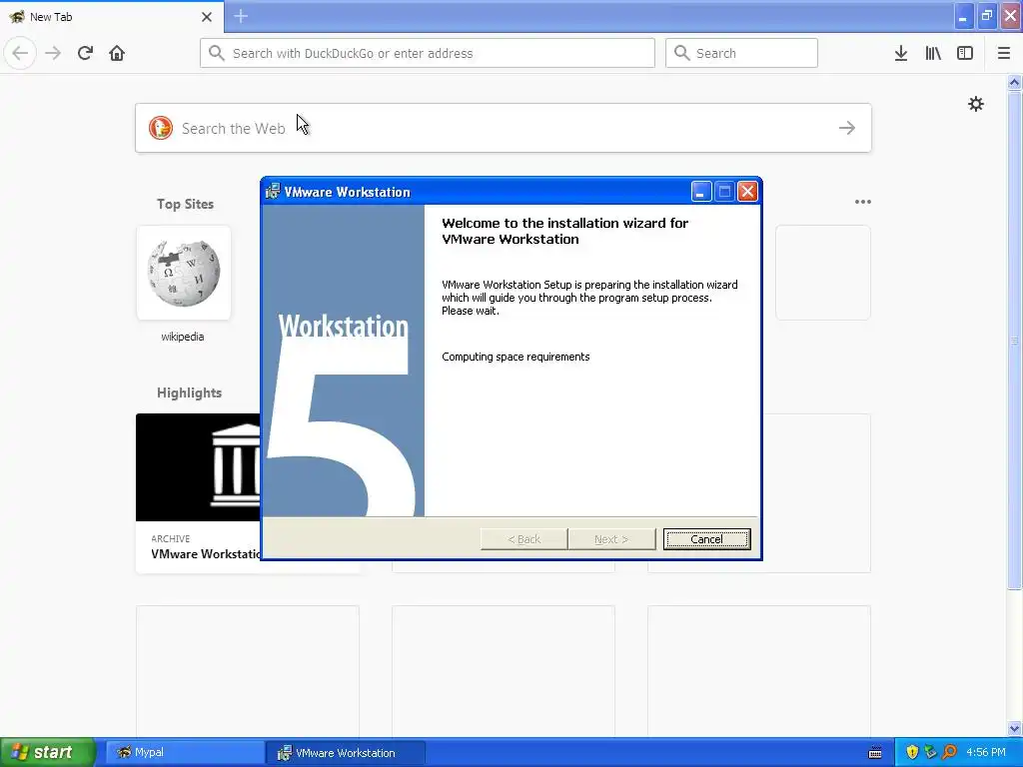Focus the toolbar Search box

741,53
